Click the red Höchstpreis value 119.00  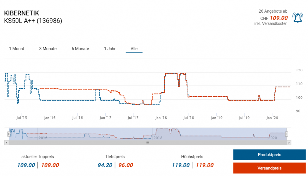point(205,165)
